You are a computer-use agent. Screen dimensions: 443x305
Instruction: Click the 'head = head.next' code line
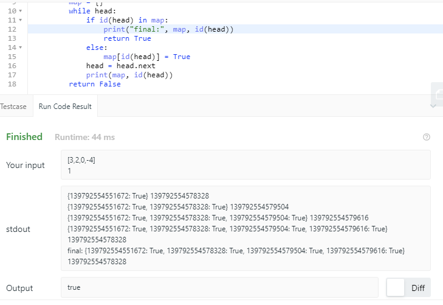coord(121,66)
